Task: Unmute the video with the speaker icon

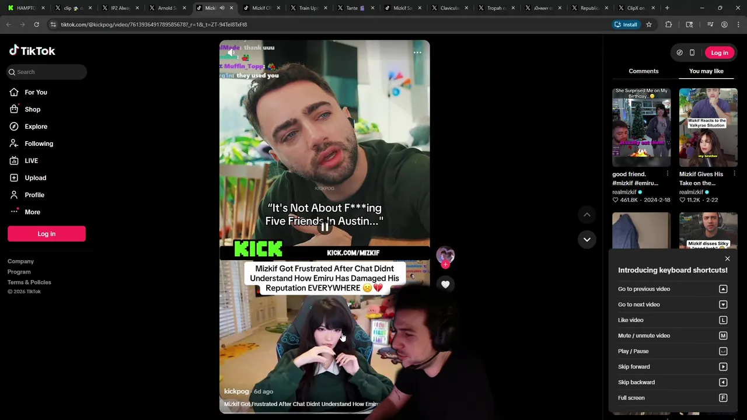Action: click(232, 52)
